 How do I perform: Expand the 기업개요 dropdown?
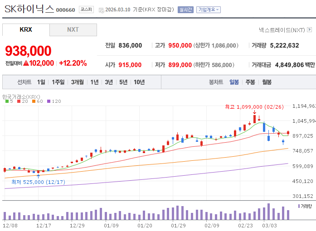coord(209,10)
